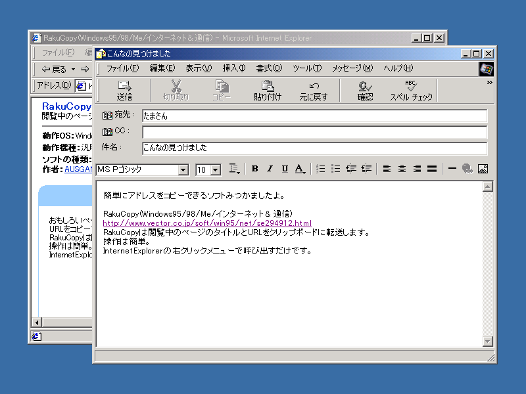Click the mail window title bar icon
526x394 pixels.
(101, 54)
